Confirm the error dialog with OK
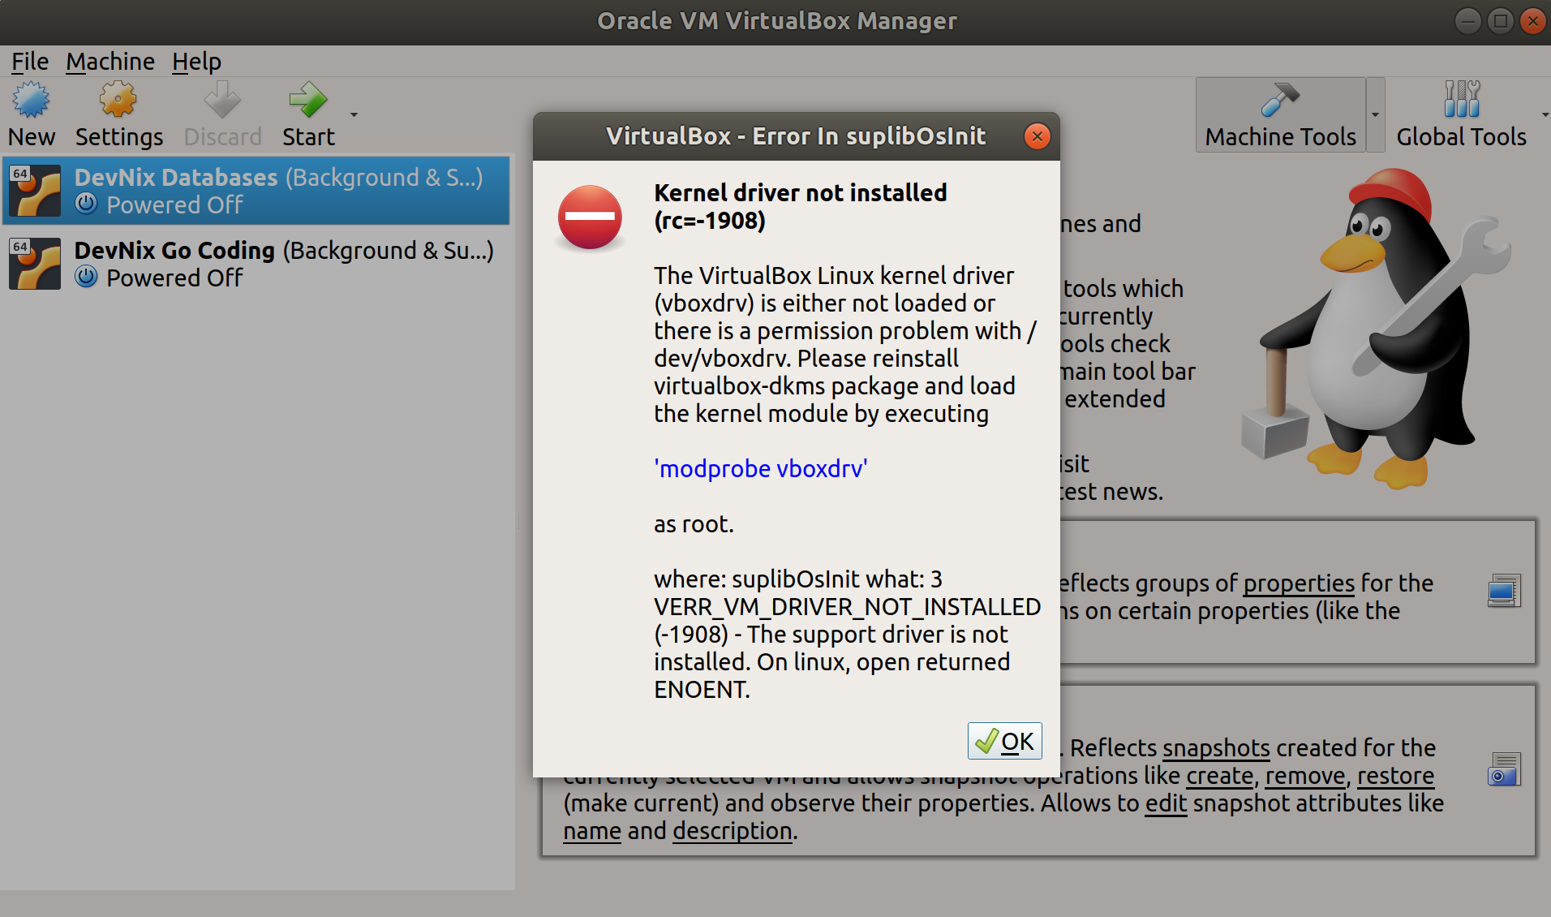Image resolution: width=1551 pixels, height=917 pixels. click(x=1004, y=741)
